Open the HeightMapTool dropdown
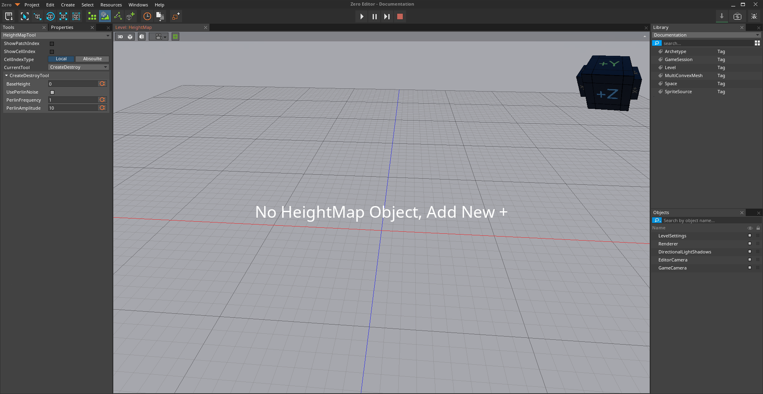 [x=56, y=35]
